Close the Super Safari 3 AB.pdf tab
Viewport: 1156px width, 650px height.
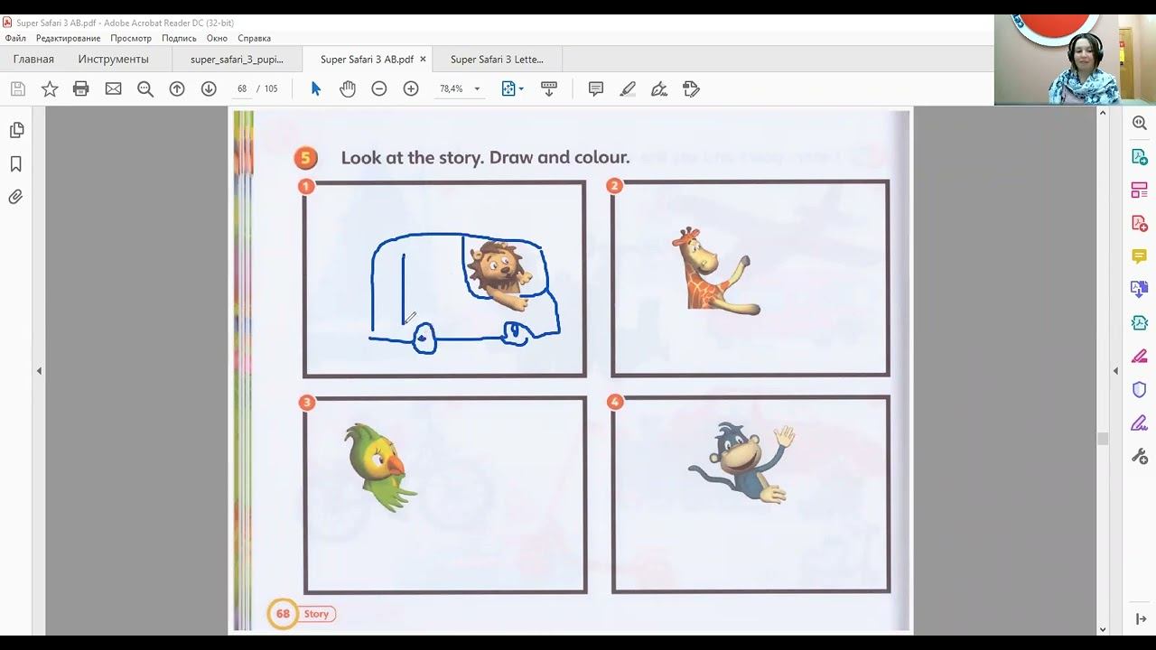tap(422, 59)
